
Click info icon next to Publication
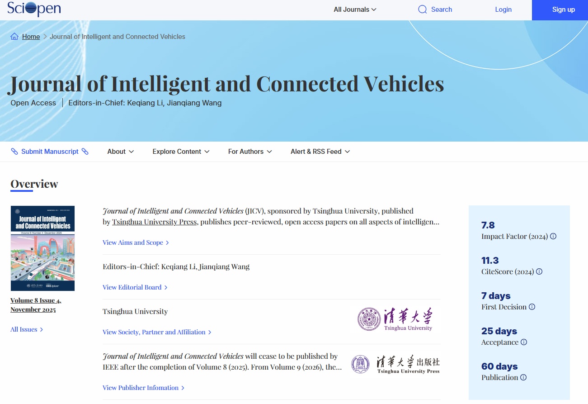pos(523,377)
